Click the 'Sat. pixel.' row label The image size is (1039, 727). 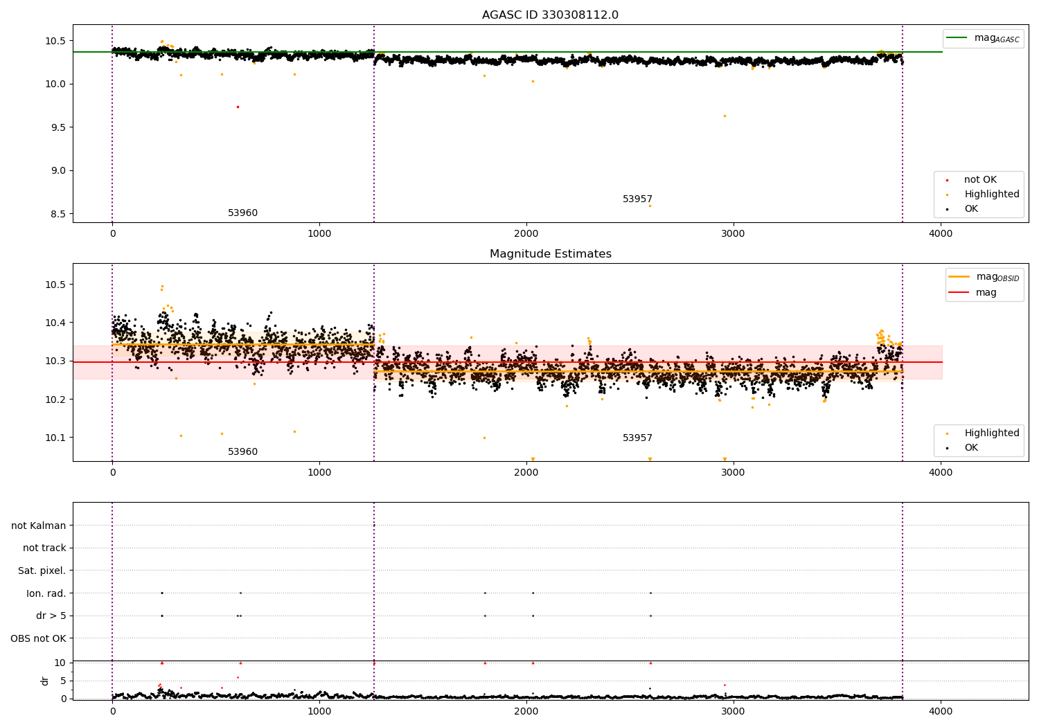(42, 571)
